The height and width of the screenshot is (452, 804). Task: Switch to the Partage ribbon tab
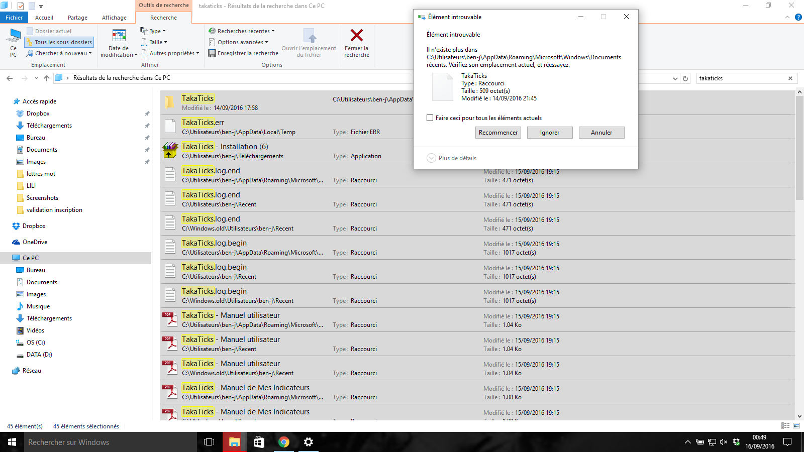coord(77,18)
